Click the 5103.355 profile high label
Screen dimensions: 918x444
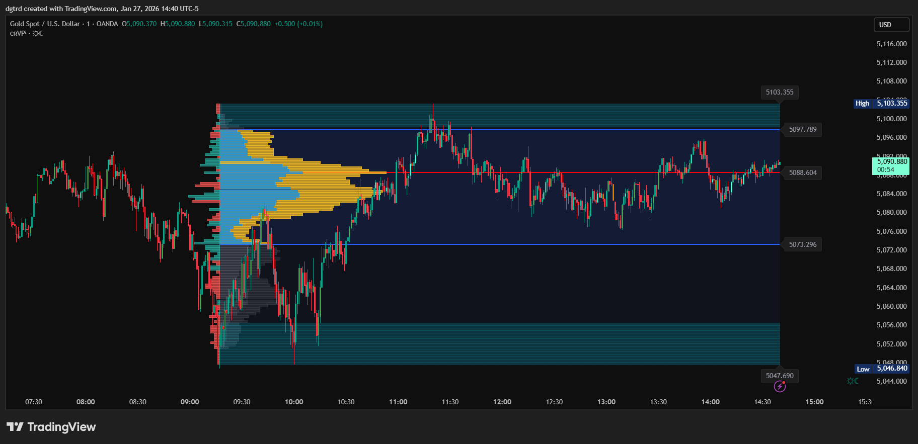coord(780,92)
